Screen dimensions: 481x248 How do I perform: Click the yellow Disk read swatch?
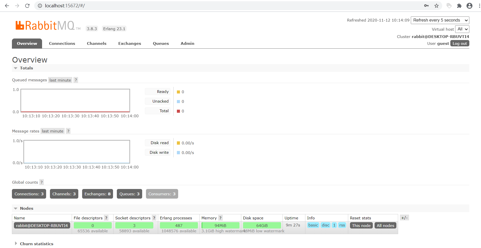point(178,143)
